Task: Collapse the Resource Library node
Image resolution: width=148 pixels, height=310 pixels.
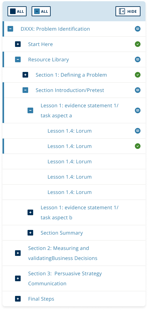Action: 18,59
